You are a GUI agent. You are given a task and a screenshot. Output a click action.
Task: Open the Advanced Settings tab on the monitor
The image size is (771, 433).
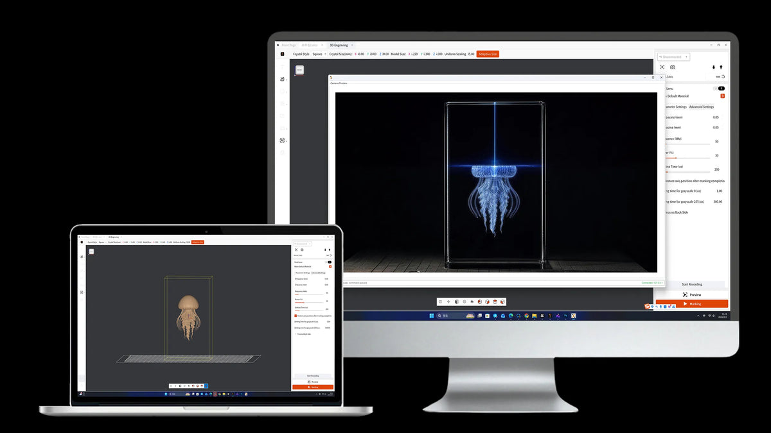701,107
